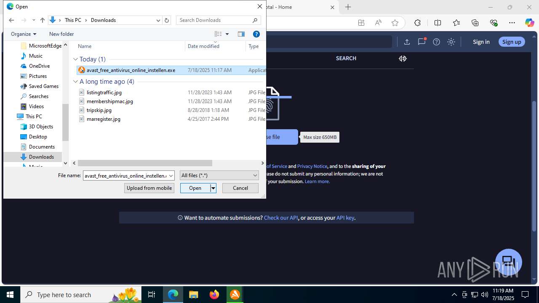The width and height of the screenshot is (539, 303).
Task: Select the tripskip.jpg file
Action: [x=99, y=110]
